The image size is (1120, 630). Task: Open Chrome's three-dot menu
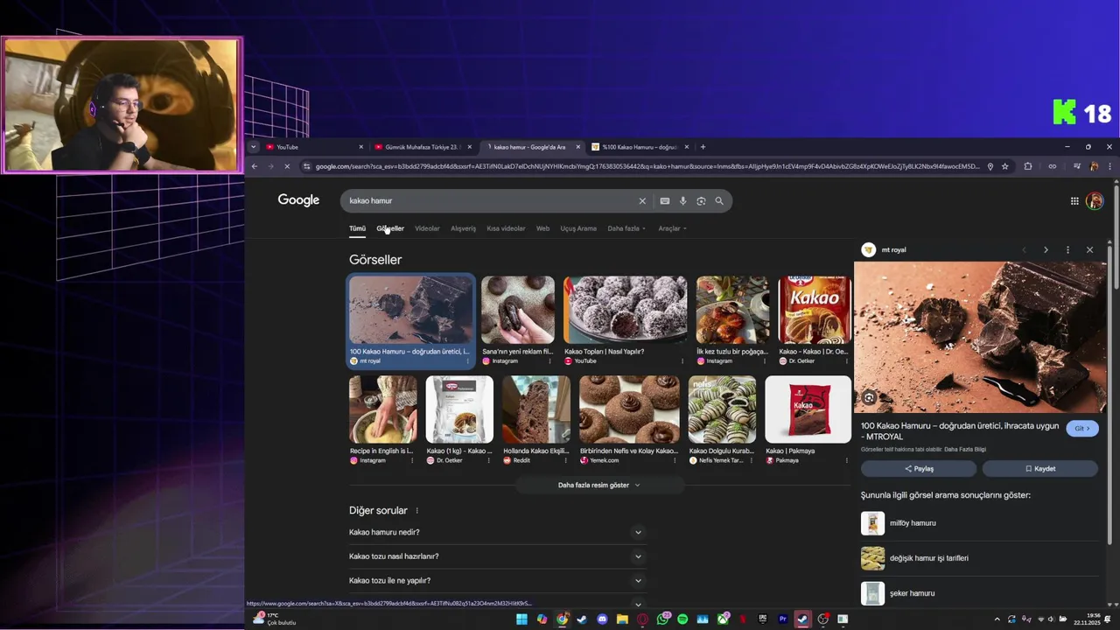(1109, 166)
